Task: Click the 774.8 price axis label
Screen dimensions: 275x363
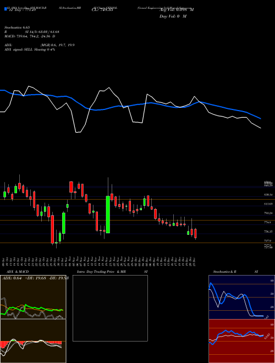Action: coord(268,222)
